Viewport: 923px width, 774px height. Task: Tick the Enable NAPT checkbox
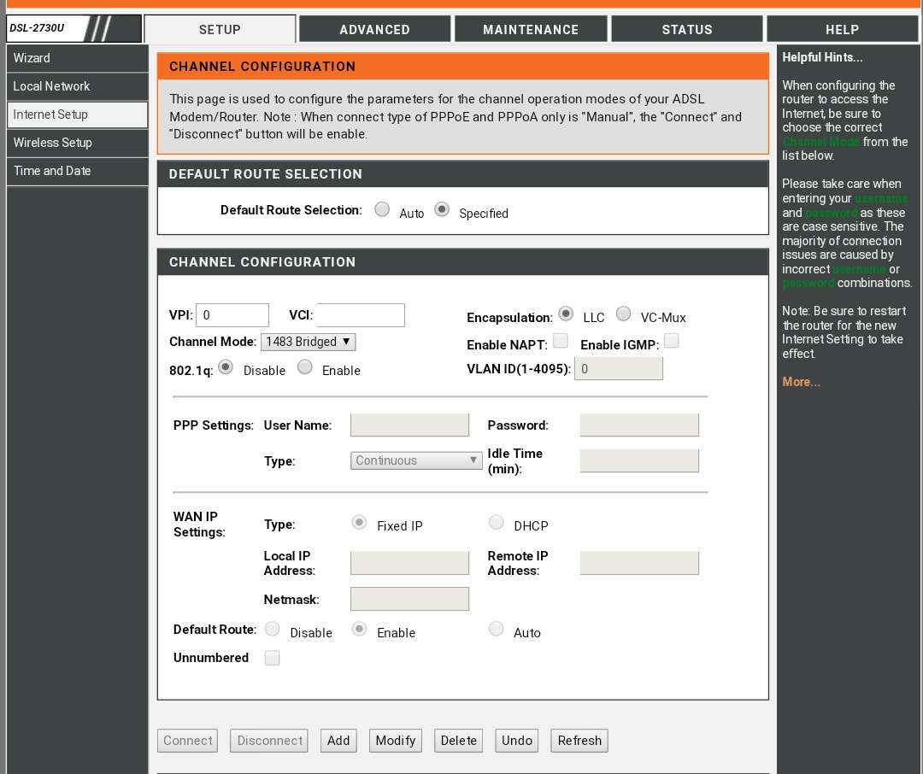561,342
